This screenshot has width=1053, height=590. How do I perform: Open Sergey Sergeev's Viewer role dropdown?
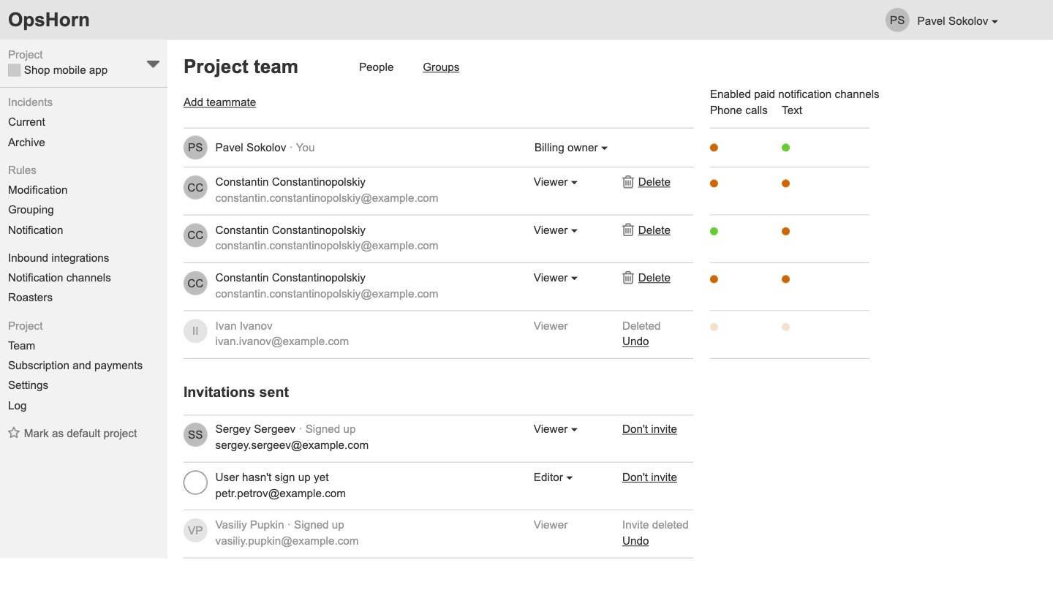click(556, 429)
